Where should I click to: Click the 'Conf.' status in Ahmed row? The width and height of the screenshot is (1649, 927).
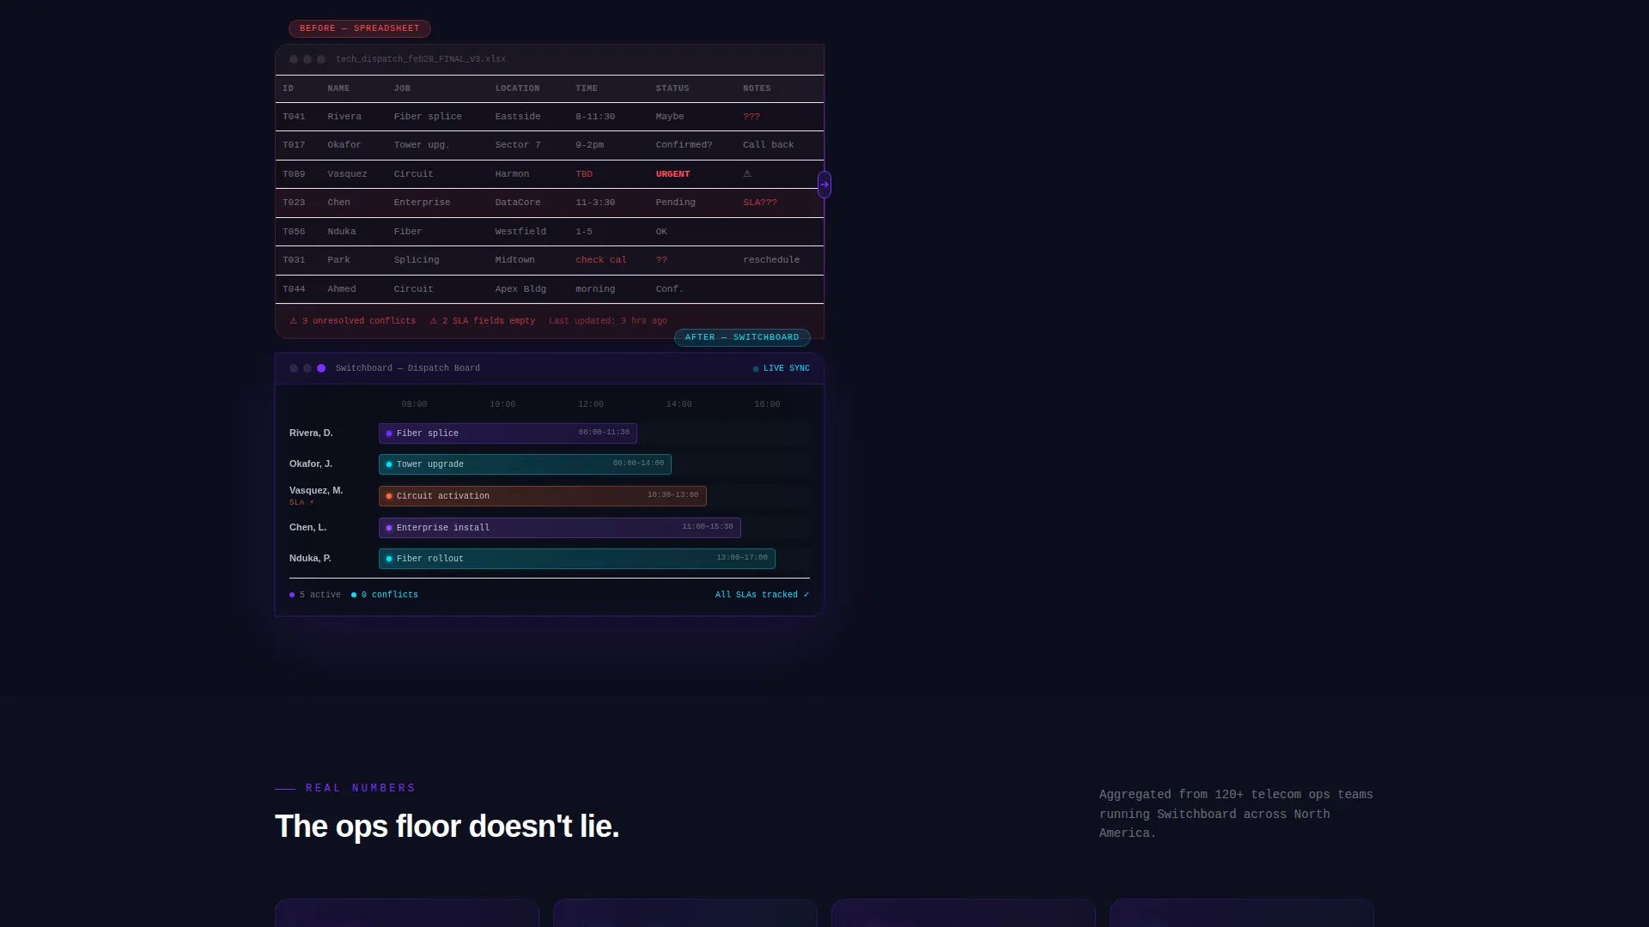pyautogui.click(x=670, y=289)
